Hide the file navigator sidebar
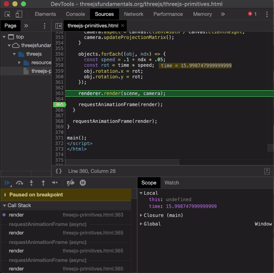Screen dimensions: 274x273 pos(58,26)
